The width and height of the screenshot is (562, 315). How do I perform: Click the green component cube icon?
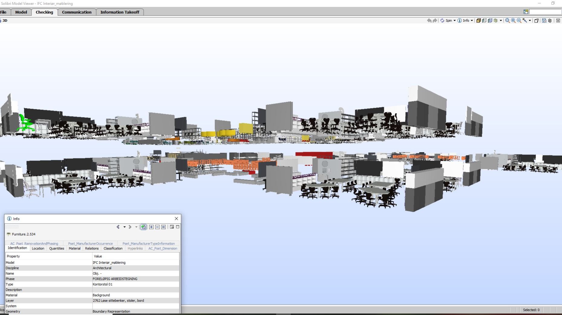click(496, 21)
